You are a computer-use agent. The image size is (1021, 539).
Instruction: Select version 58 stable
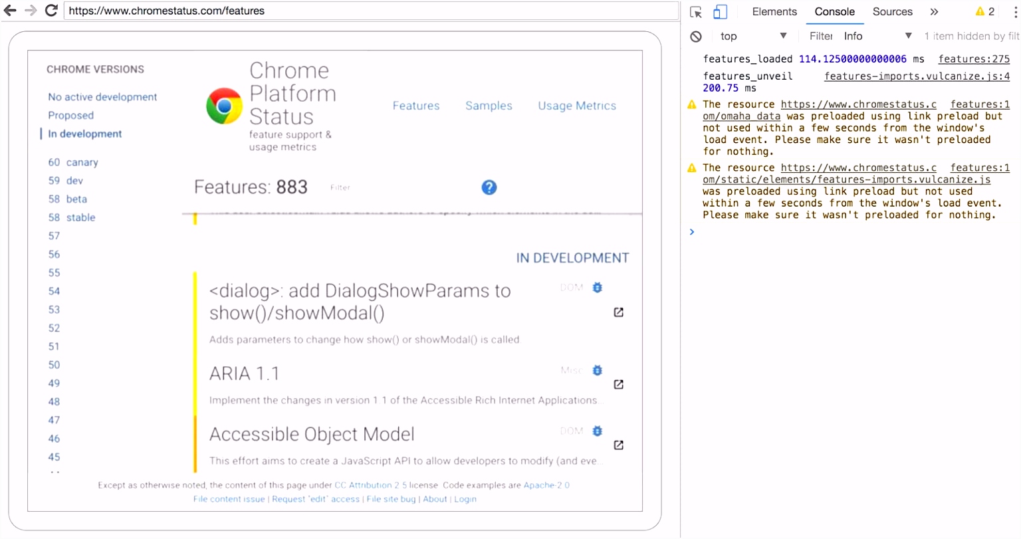(x=71, y=217)
